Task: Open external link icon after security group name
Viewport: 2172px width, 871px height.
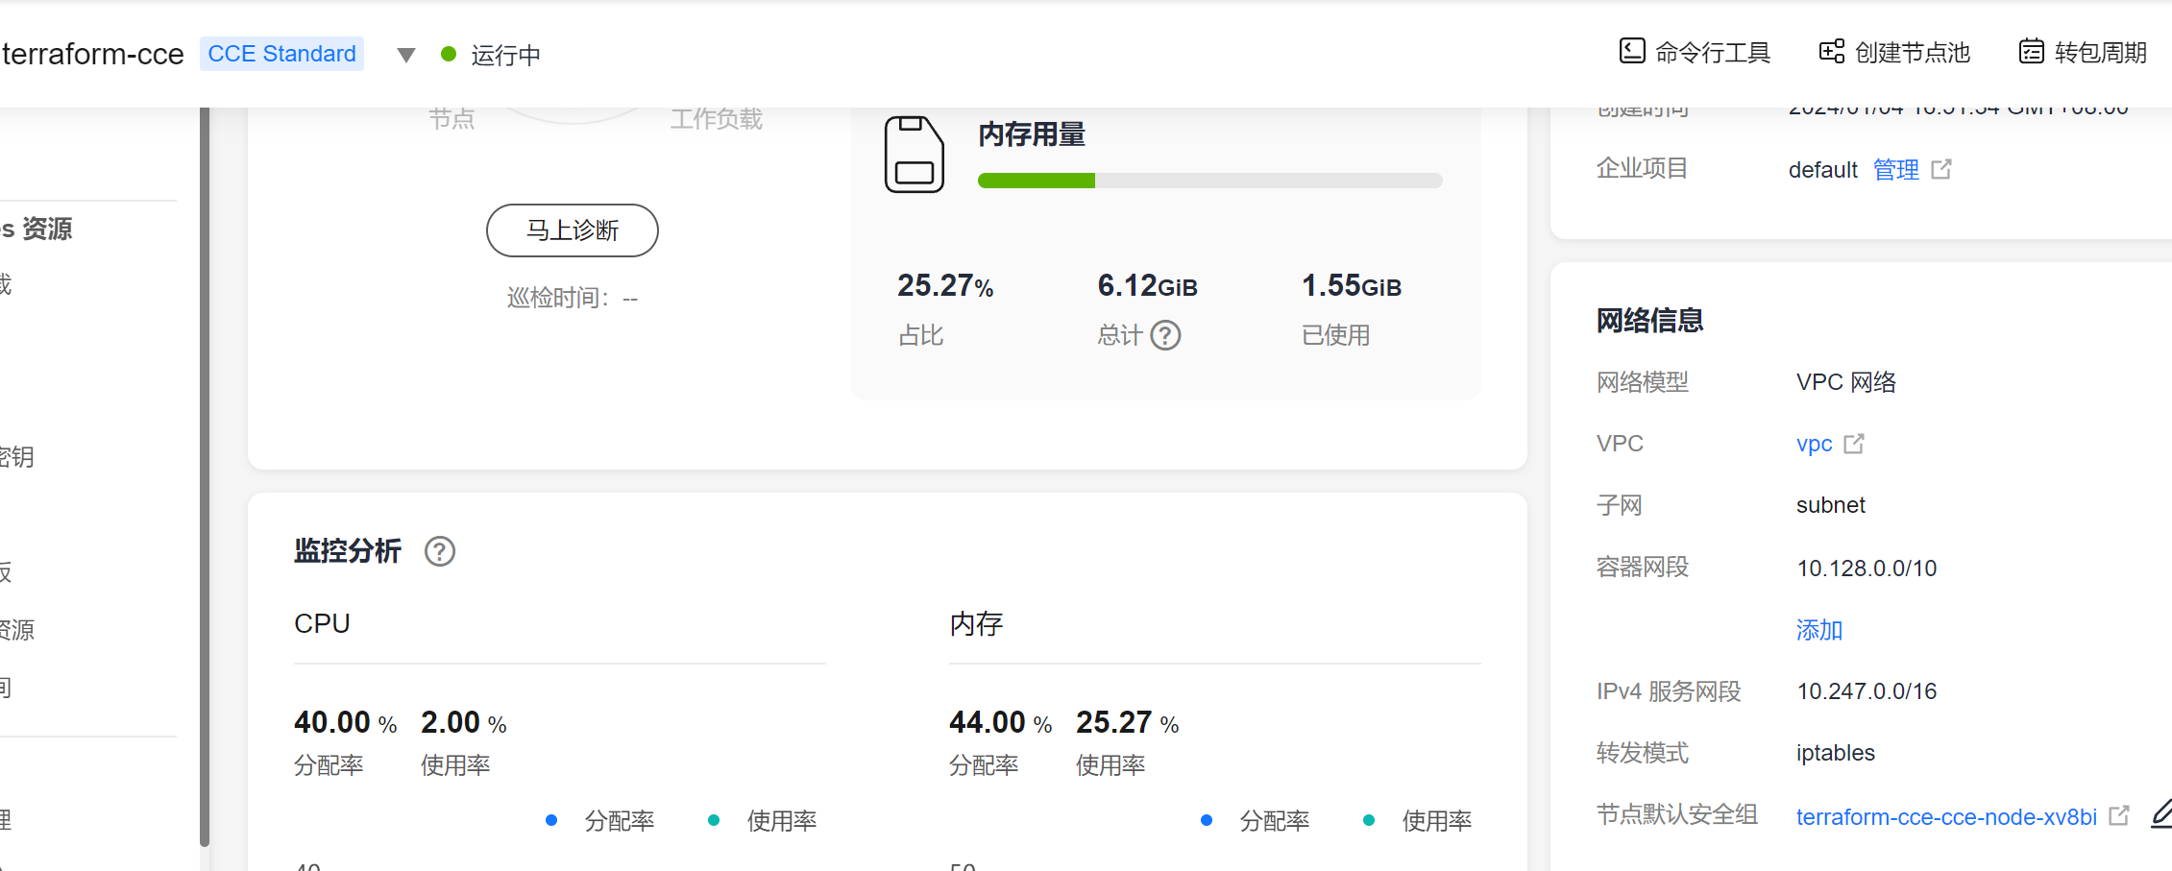Action: tap(2118, 816)
